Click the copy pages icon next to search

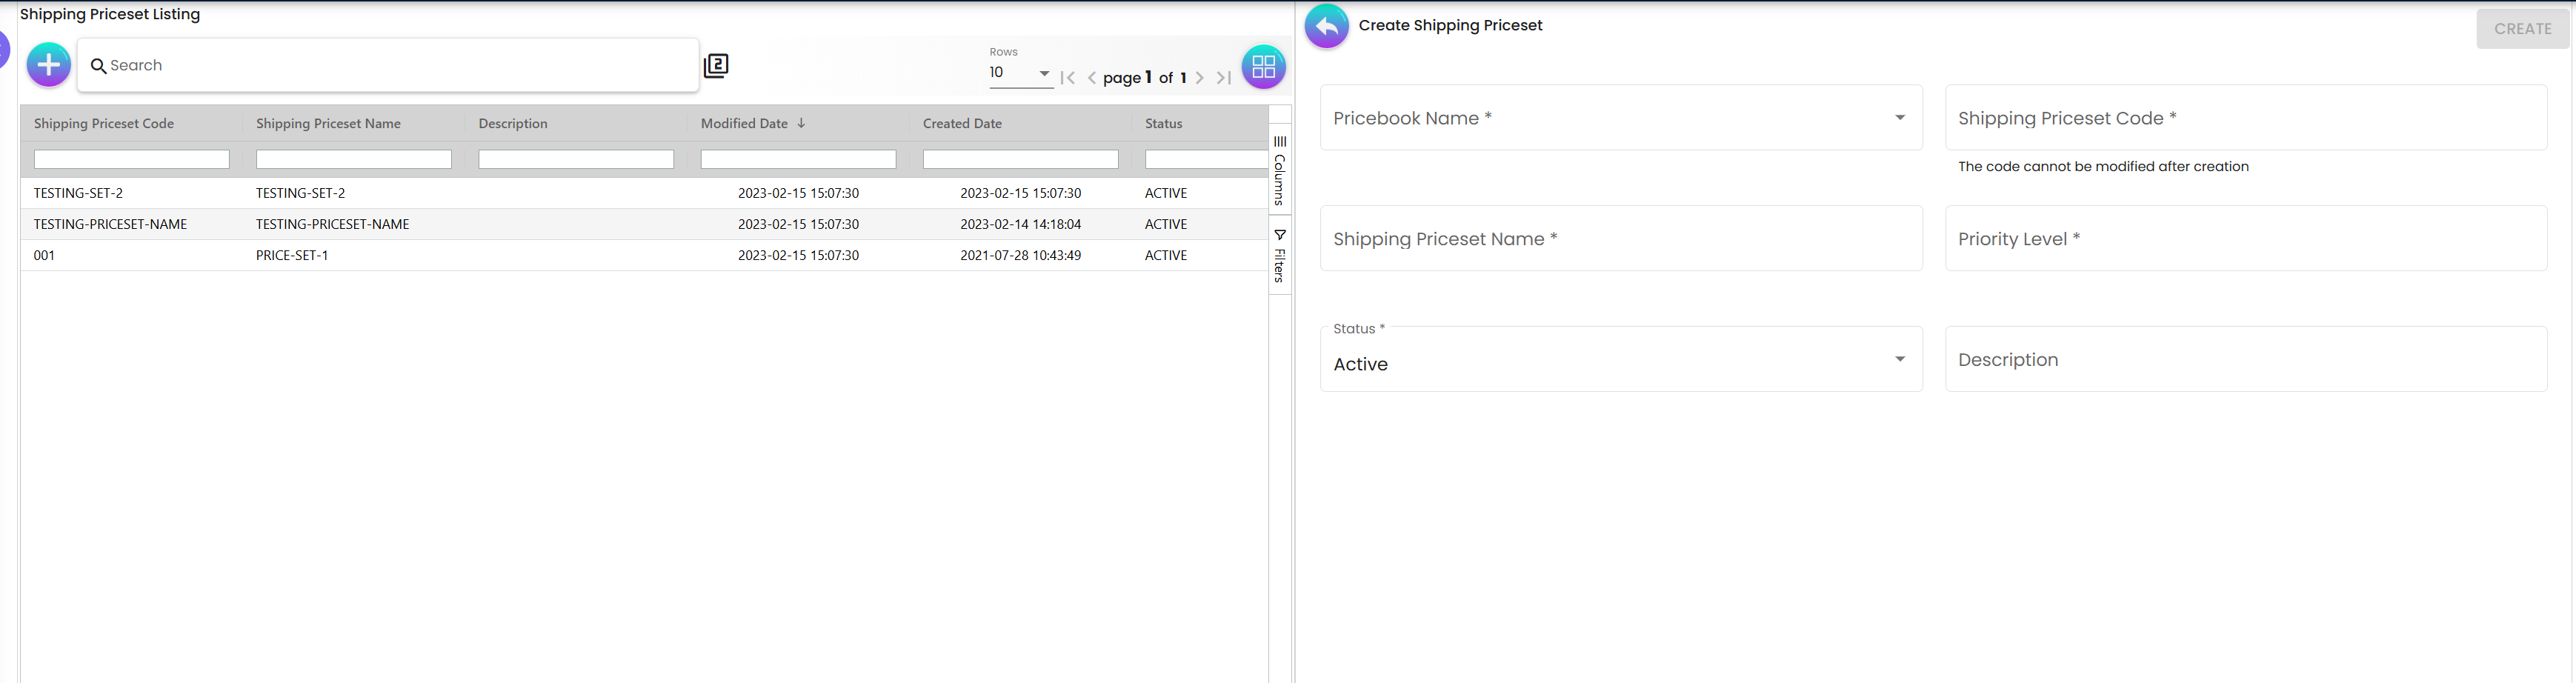(716, 66)
